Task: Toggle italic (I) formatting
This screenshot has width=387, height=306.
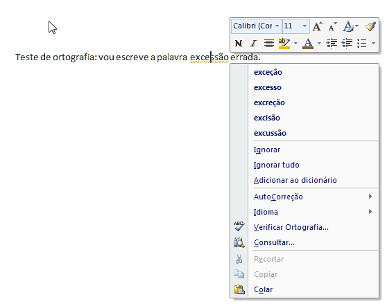Action: click(x=253, y=44)
